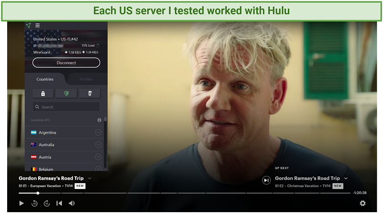The height and width of the screenshot is (216, 384).
Task: Play the Up Next episode
Action: [266, 180]
